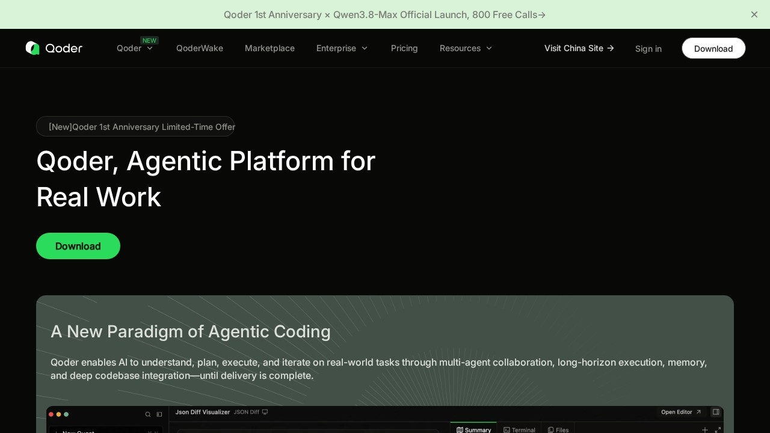Open the Pricing page
770x433 pixels.
click(x=404, y=48)
